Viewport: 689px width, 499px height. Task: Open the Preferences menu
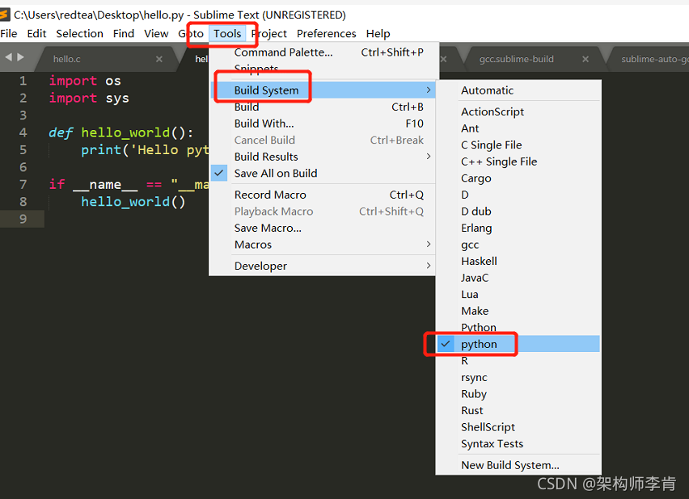pyautogui.click(x=327, y=34)
